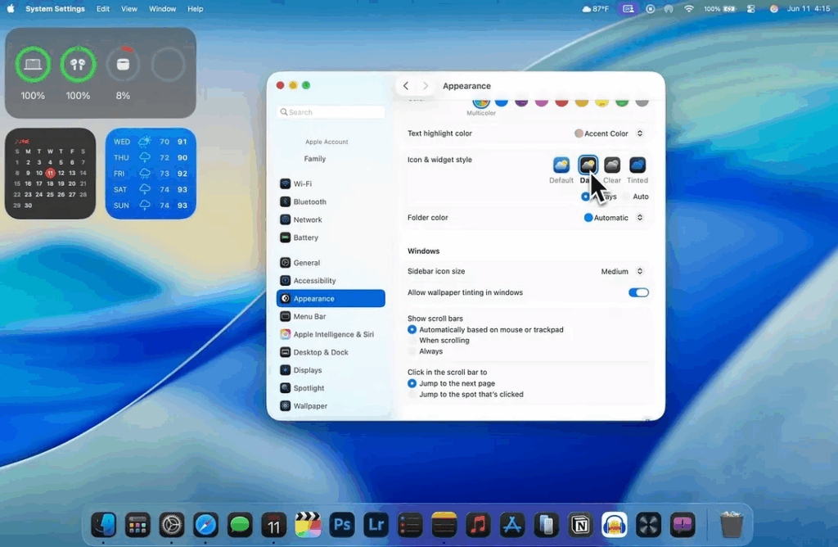Choose Jump to the spot that's clicked

pyautogui.click(x=412, y=395)
